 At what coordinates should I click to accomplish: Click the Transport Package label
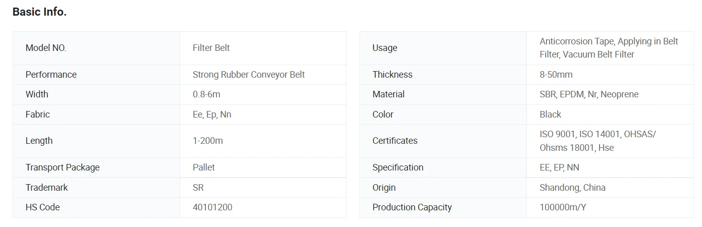pyautogui.click(x=63, y=167)
